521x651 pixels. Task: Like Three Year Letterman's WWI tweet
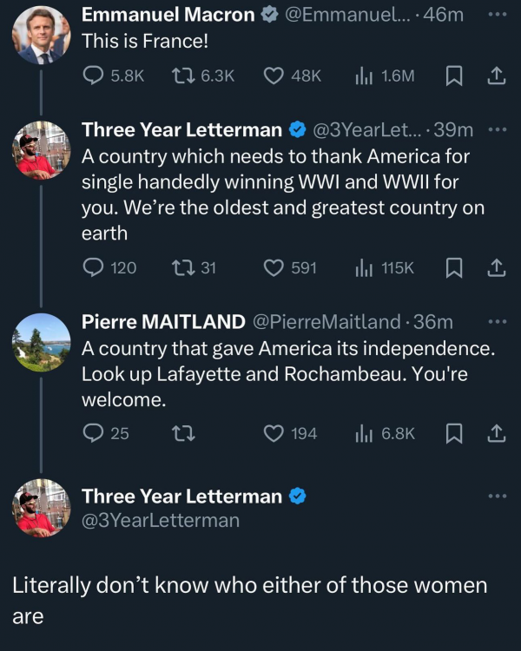click(274, 268)
